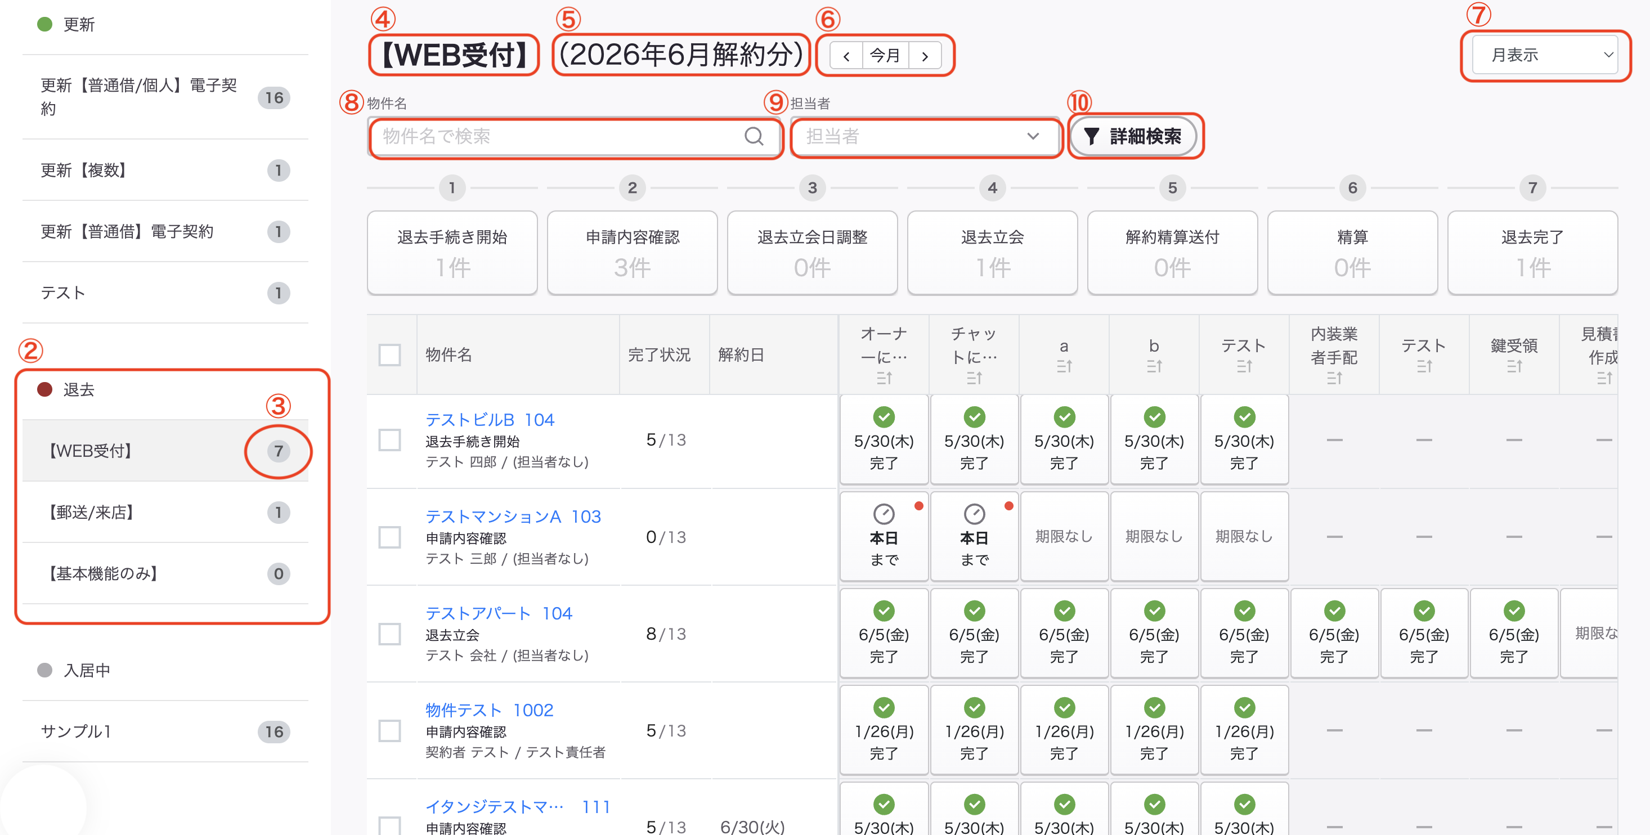Go to next month with right arrow
Image resolution: width=1650 pixels, height=835 pixels.
[x=924, y=56]
